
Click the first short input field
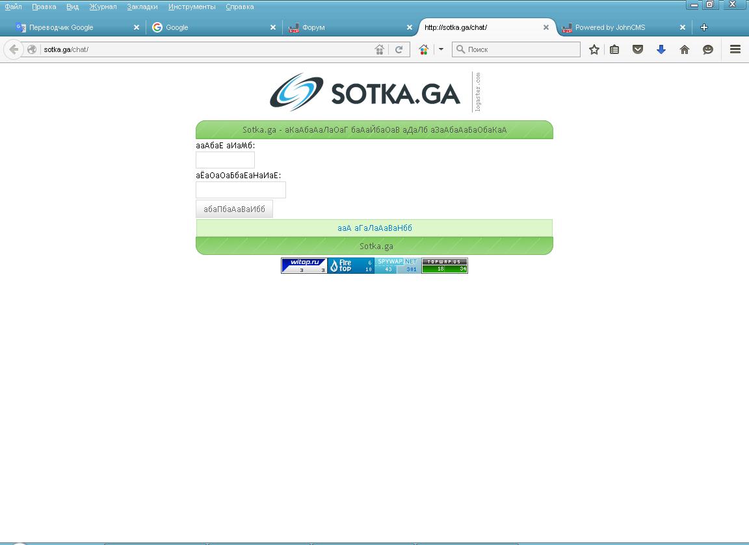coord(225,160)
